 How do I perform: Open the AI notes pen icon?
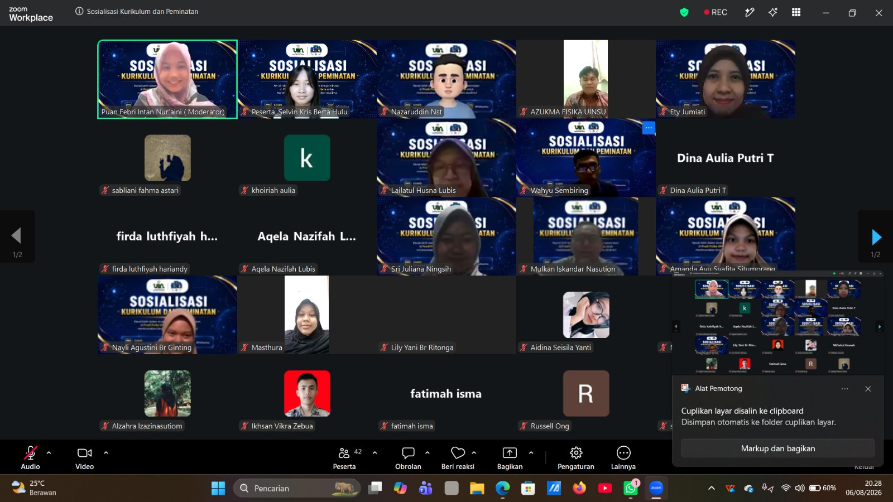[x=750, y=12]
